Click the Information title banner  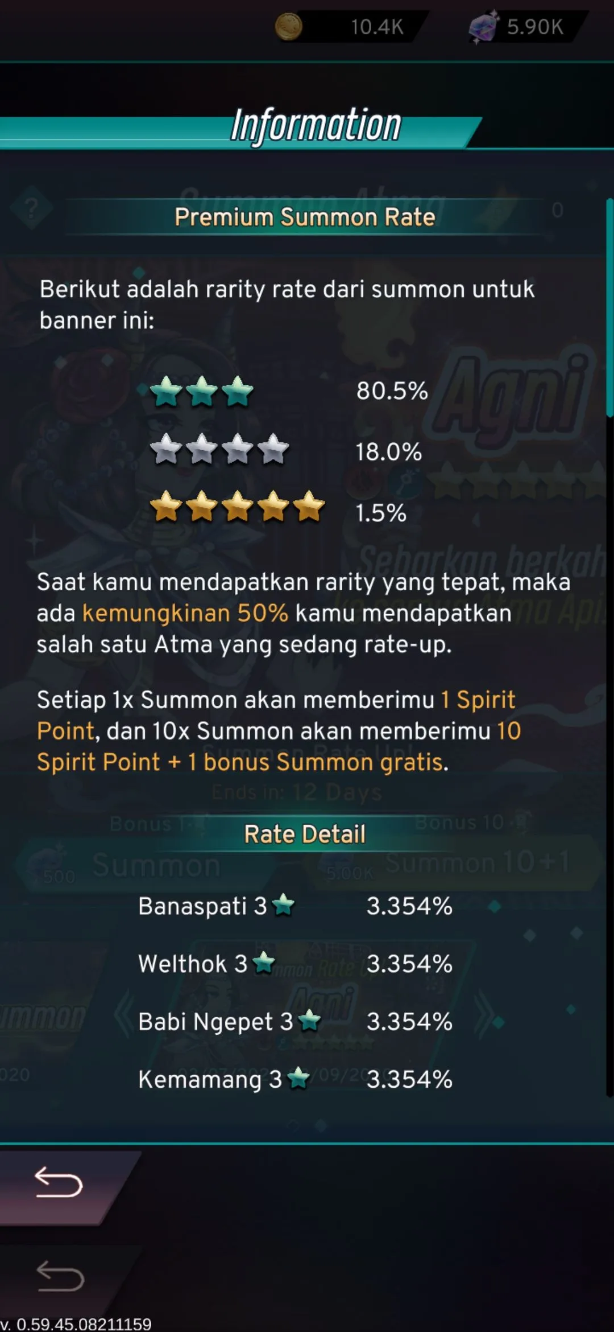coord(316,125)
